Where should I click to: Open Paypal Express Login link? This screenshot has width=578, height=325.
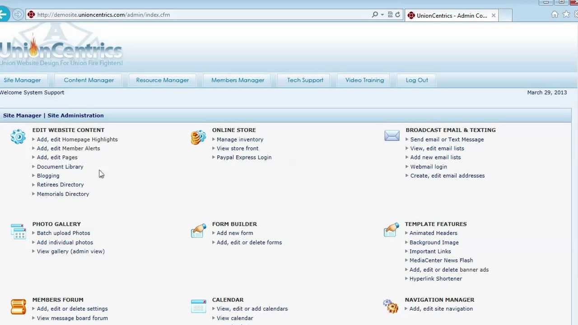244,158
